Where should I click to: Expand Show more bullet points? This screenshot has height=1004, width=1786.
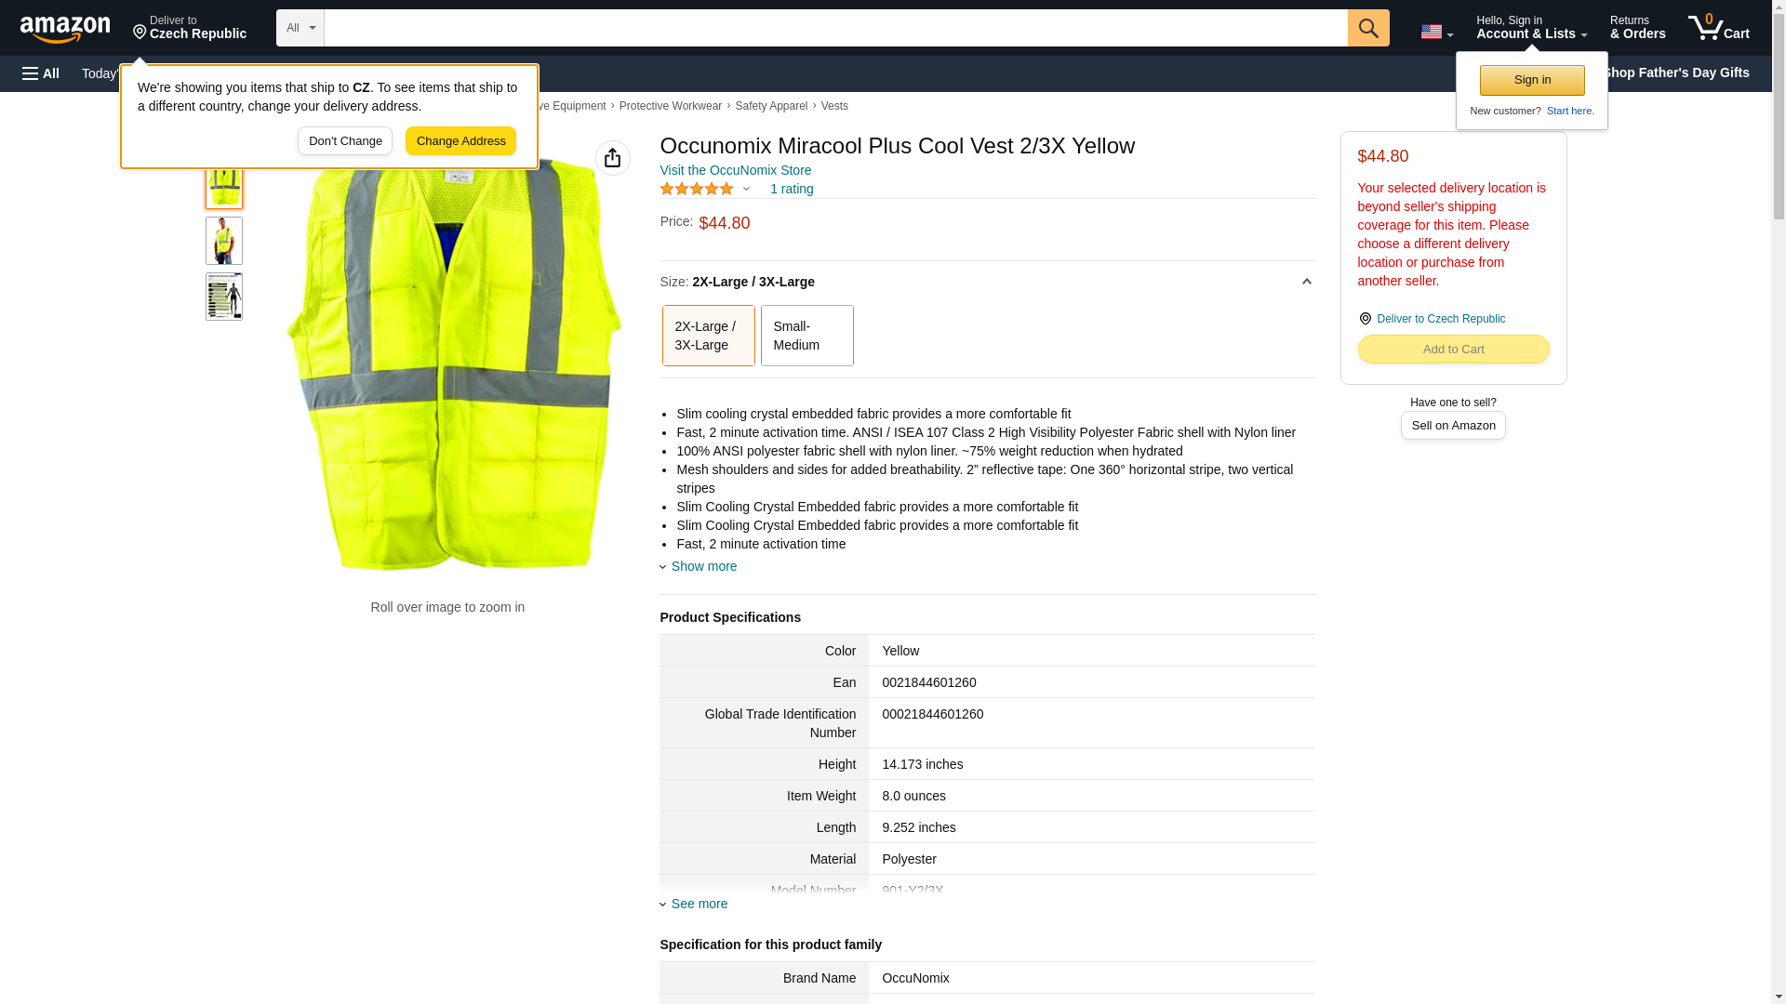703,566
